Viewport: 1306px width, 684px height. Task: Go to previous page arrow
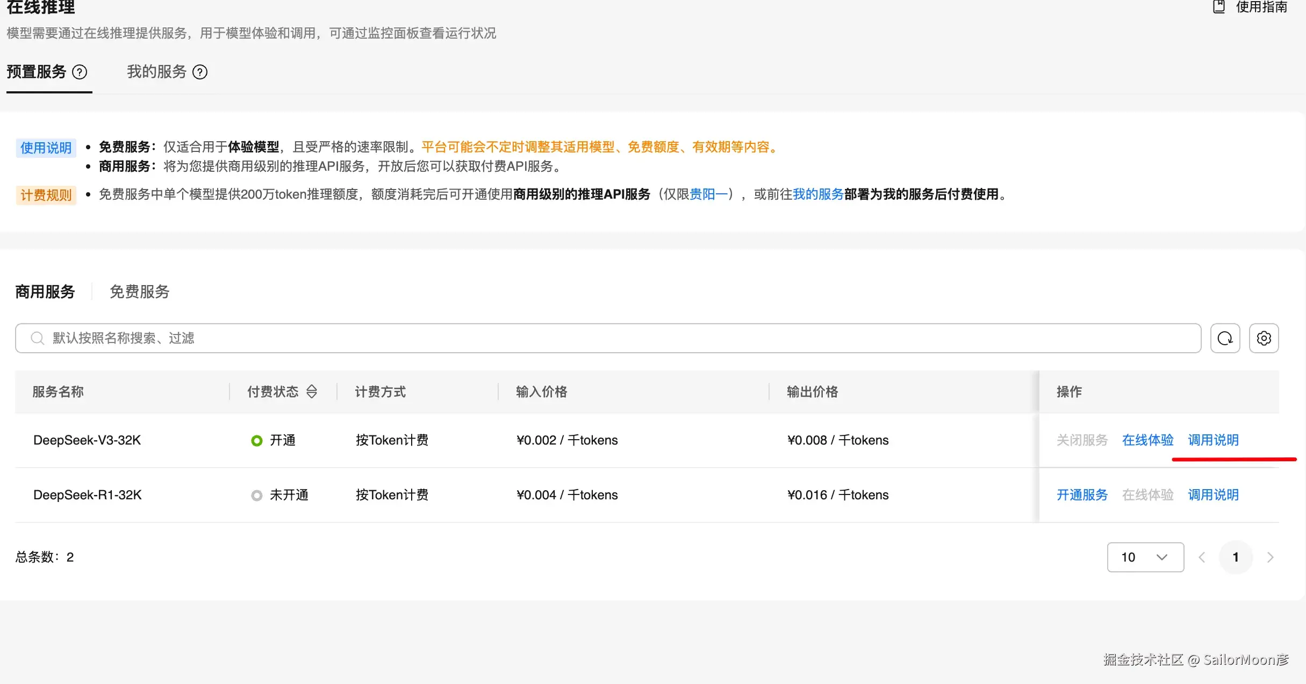(x=1202, y=557)
